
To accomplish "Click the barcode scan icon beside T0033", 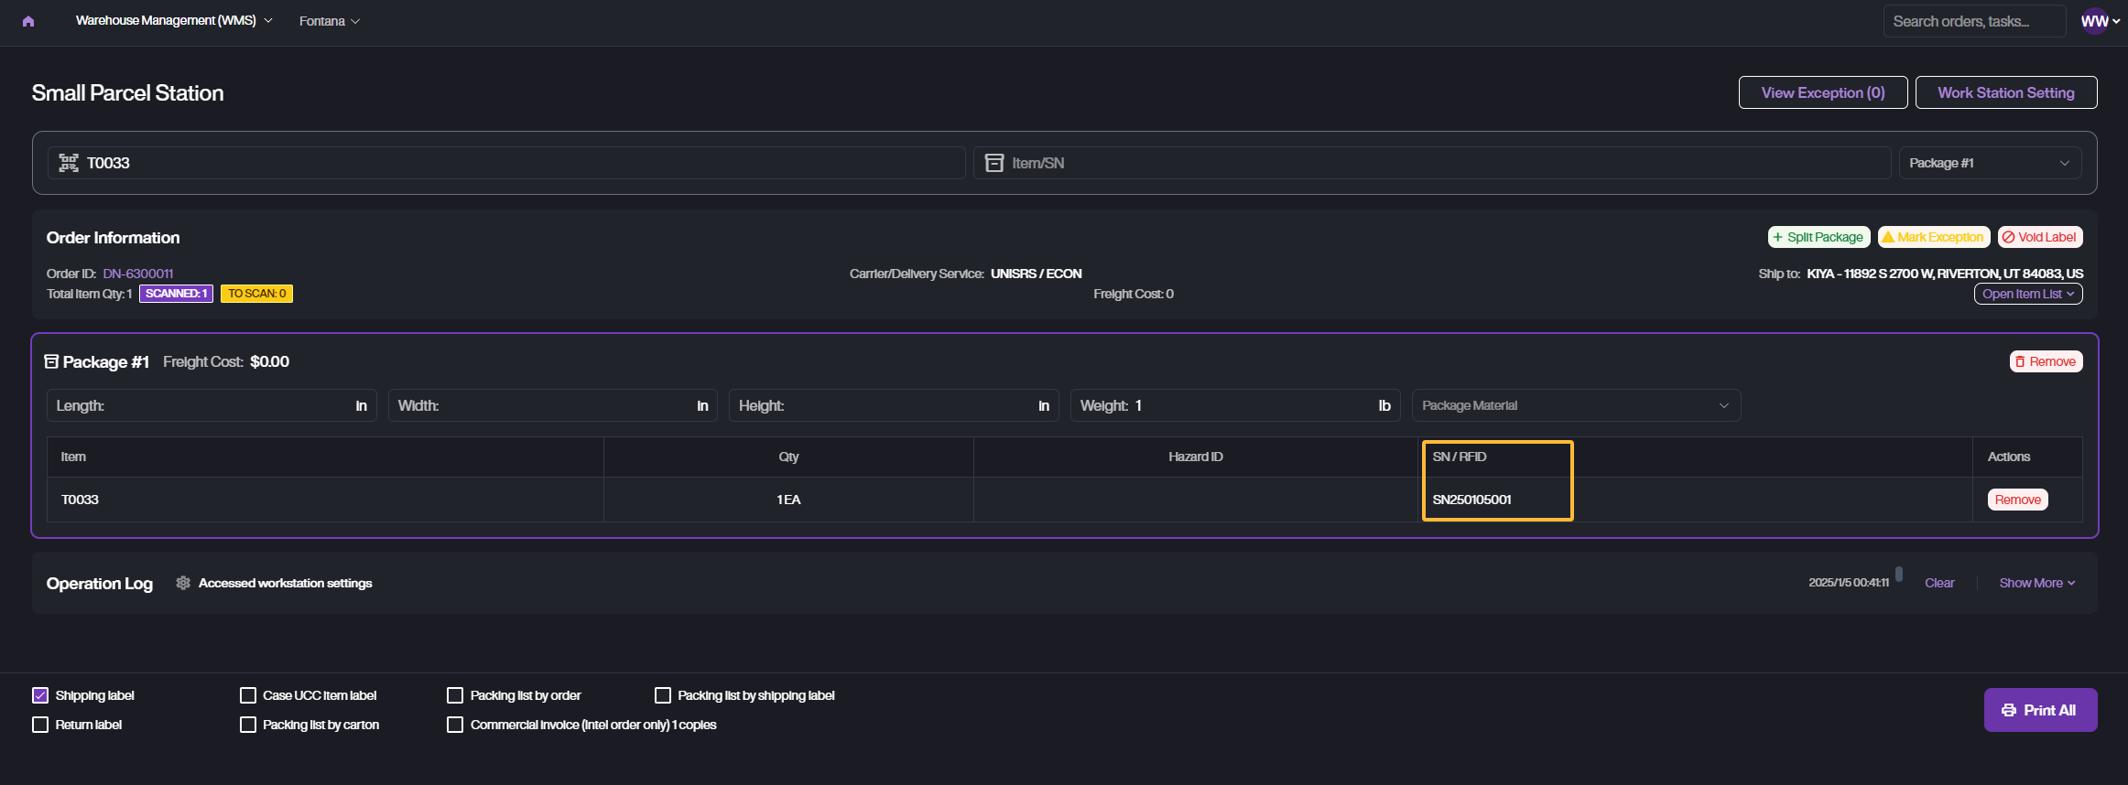I will click(69, 163).
